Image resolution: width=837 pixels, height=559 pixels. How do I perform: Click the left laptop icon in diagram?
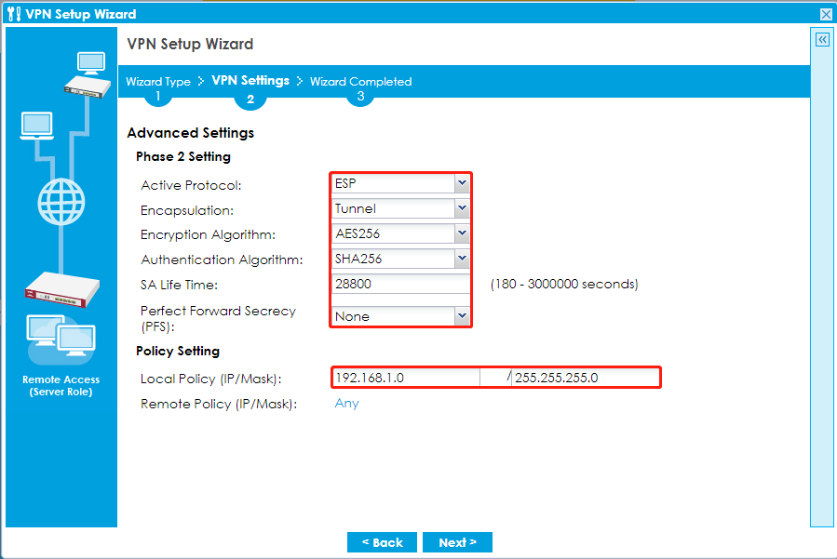click(x=36, y=125)
